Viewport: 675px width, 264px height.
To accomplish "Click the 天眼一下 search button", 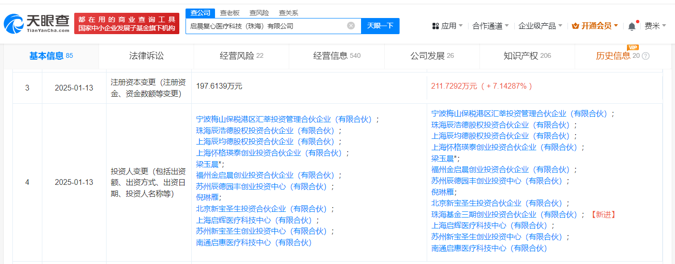I will (x=381, y=26).
